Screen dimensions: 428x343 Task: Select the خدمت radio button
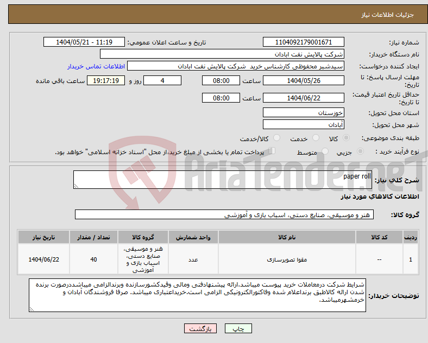pos(316,138)
